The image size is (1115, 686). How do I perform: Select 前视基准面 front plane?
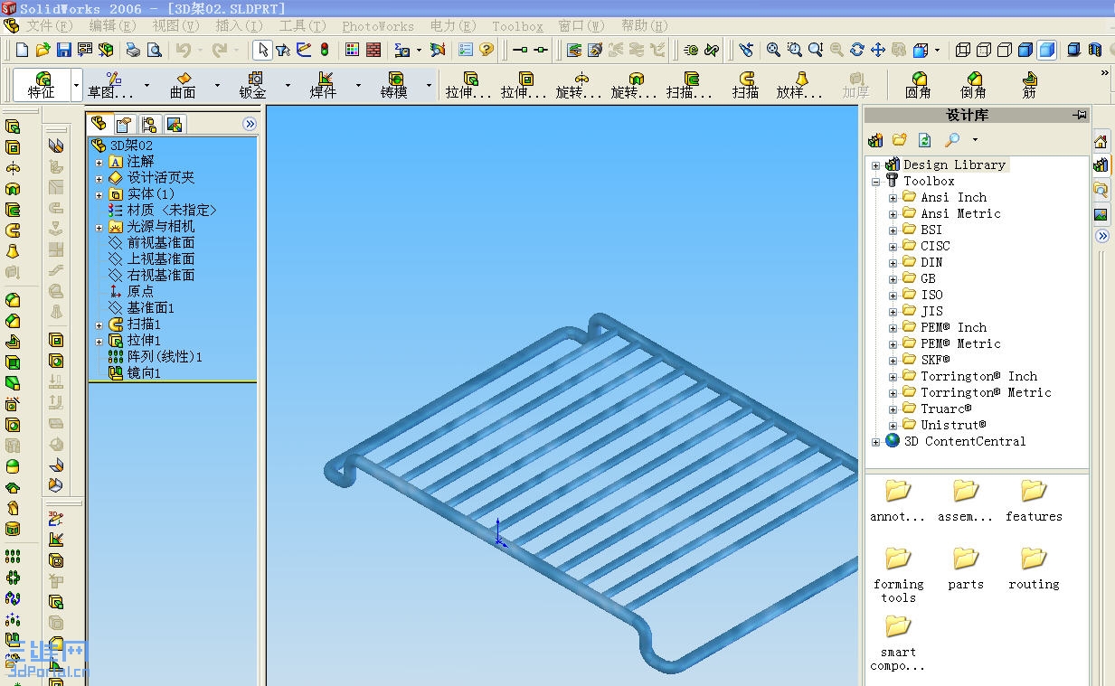click(x=151, y=242)
